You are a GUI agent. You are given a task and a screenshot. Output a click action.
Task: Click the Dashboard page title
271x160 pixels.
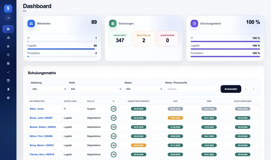coord(37,6)
